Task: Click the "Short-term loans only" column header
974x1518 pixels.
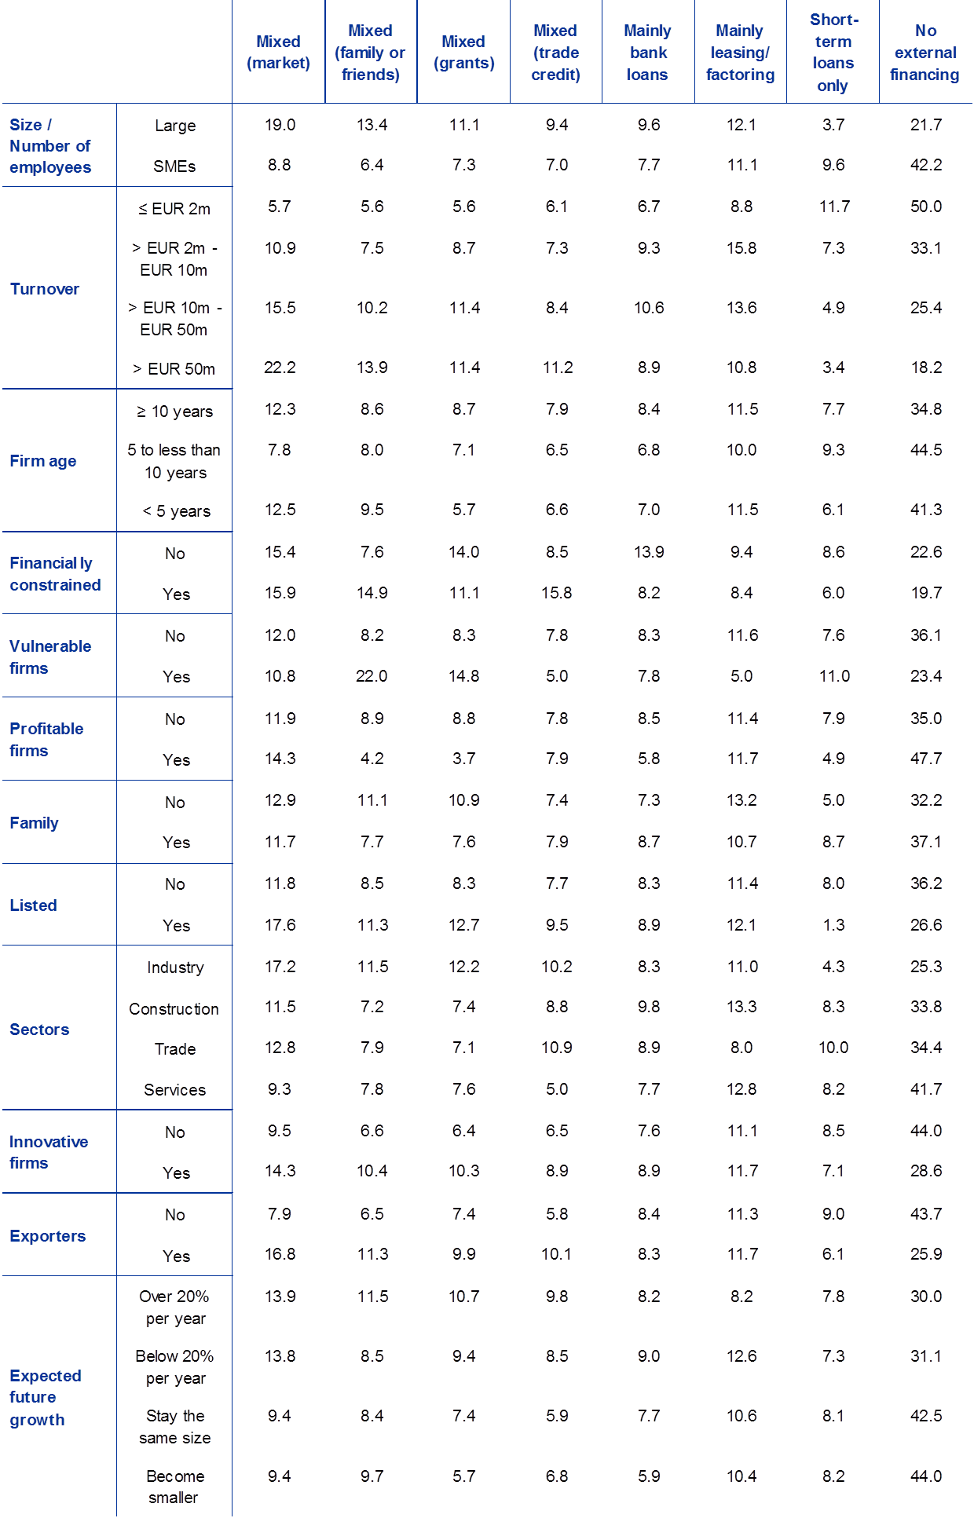Action: 833,53
